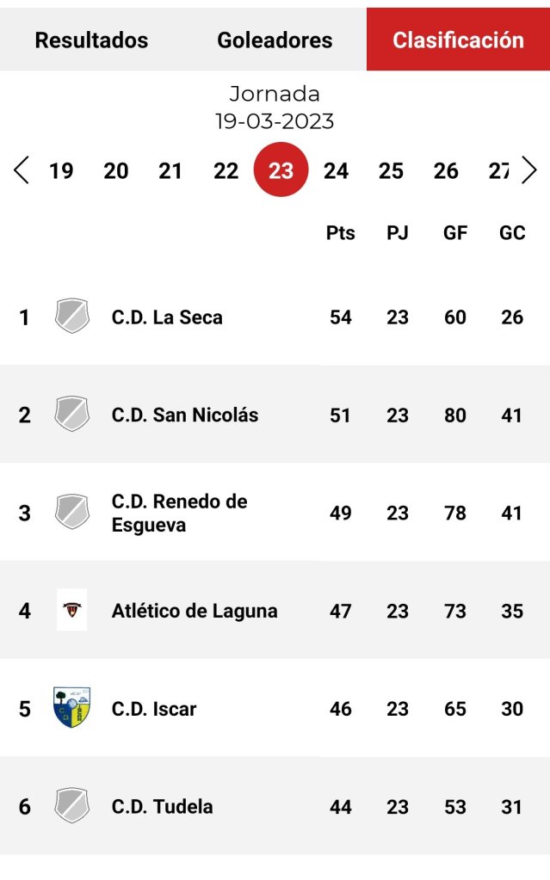
Task: Go to previous matchdays with left arrow
Action: pyautogui.click(x=22, y=170)
